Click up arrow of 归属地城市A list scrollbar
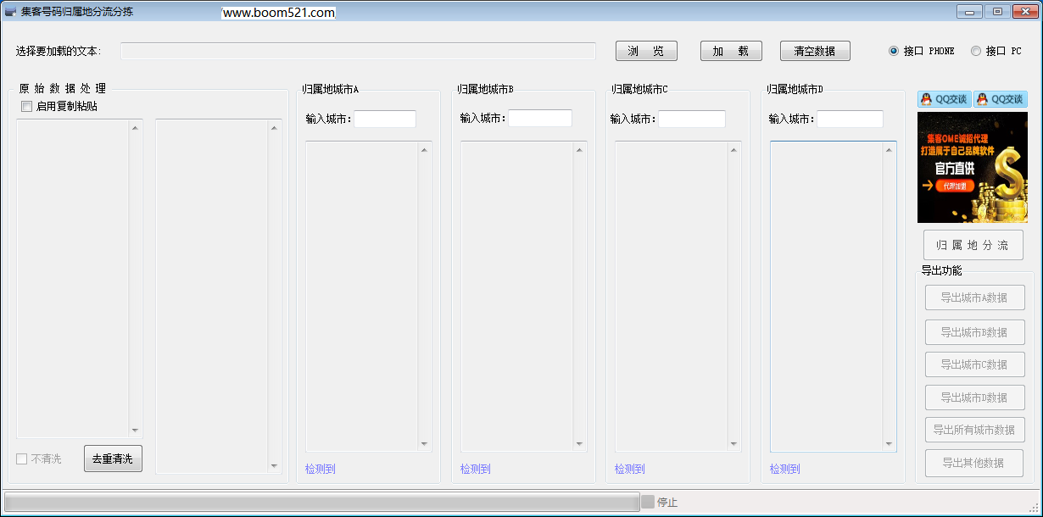Viewport: 1043px width, 517px height. tap(425, 150)
